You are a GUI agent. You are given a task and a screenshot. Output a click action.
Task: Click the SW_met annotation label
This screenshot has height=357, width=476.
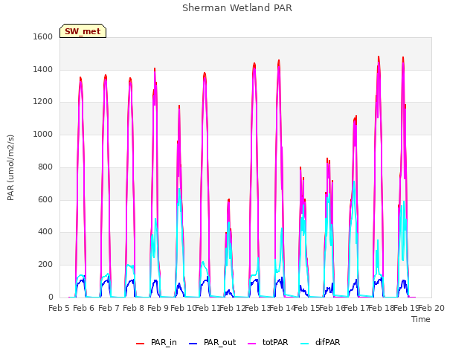pyautogui.click(x=83, y=31)
